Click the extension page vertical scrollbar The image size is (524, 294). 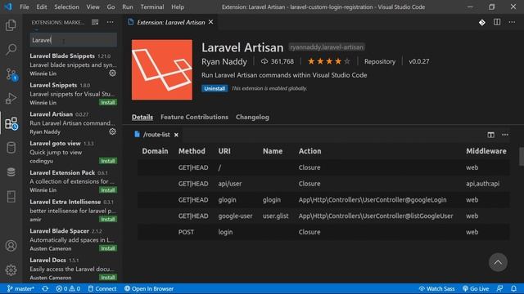coord(522,156)
